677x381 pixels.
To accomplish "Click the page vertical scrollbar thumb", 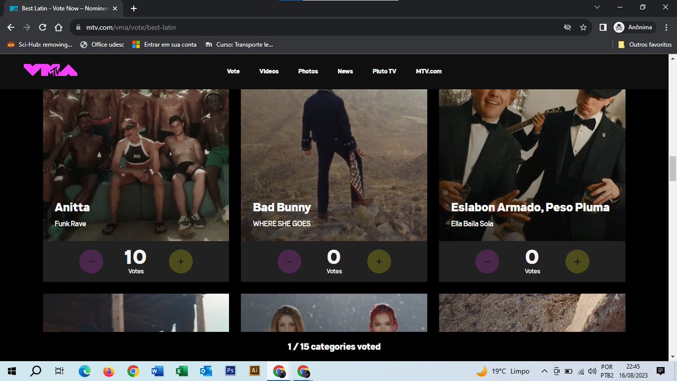I will [672, 168].
